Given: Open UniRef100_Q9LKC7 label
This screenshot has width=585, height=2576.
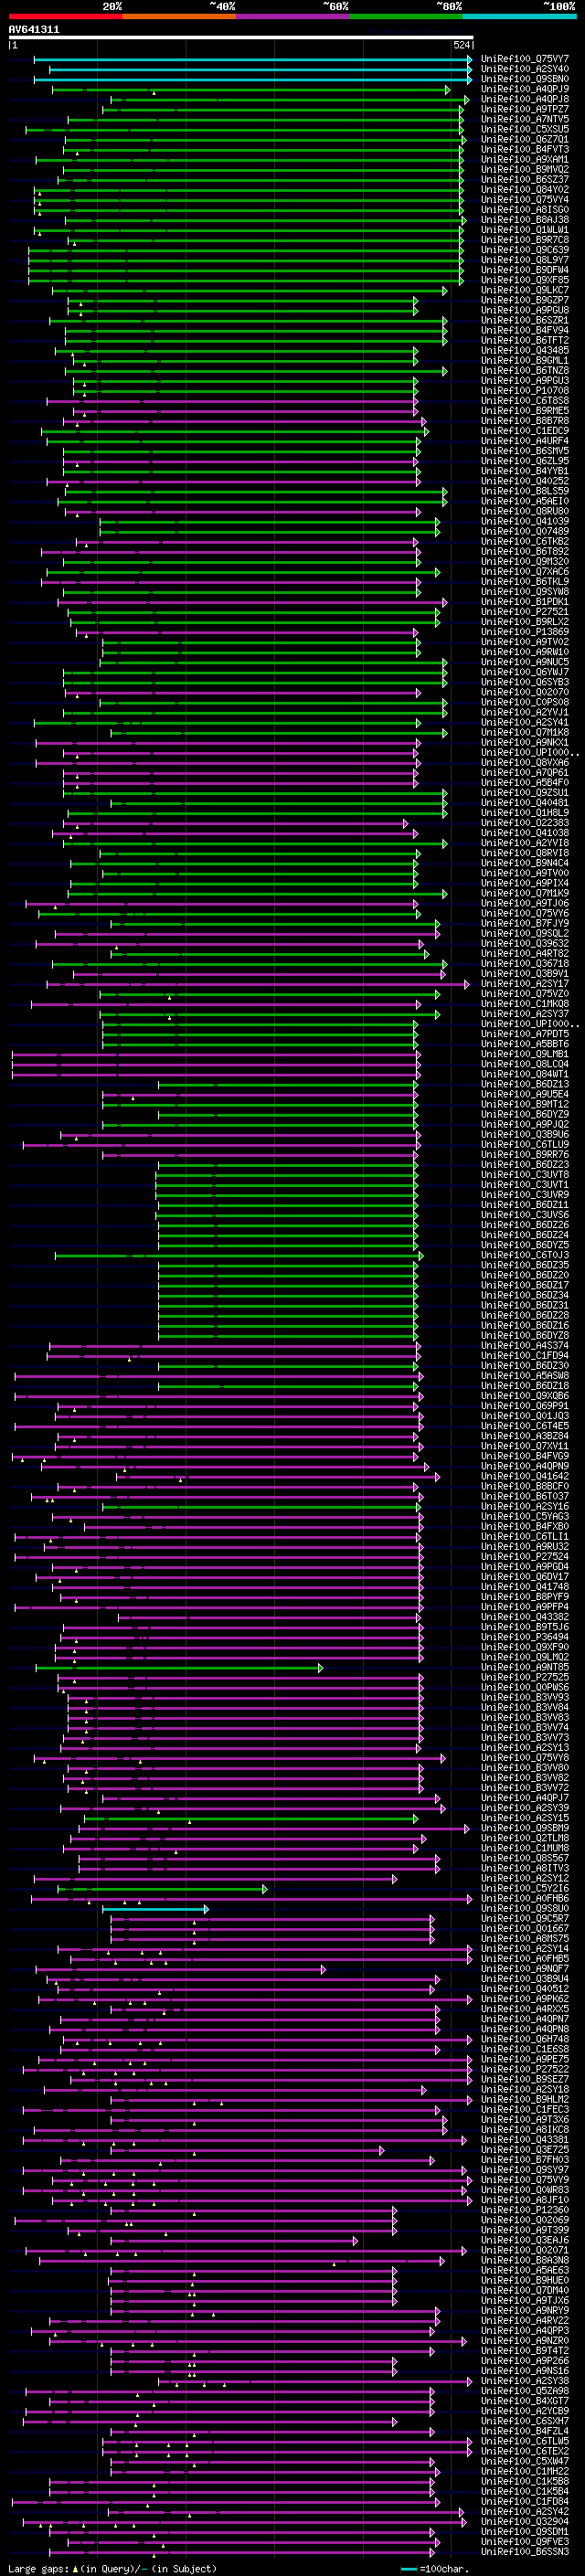Looking at the screenshot, I should (x=525, y=290).
